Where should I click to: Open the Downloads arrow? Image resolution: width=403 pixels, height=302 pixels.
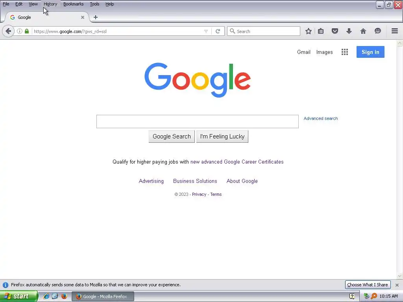click(x=349, y=31)
